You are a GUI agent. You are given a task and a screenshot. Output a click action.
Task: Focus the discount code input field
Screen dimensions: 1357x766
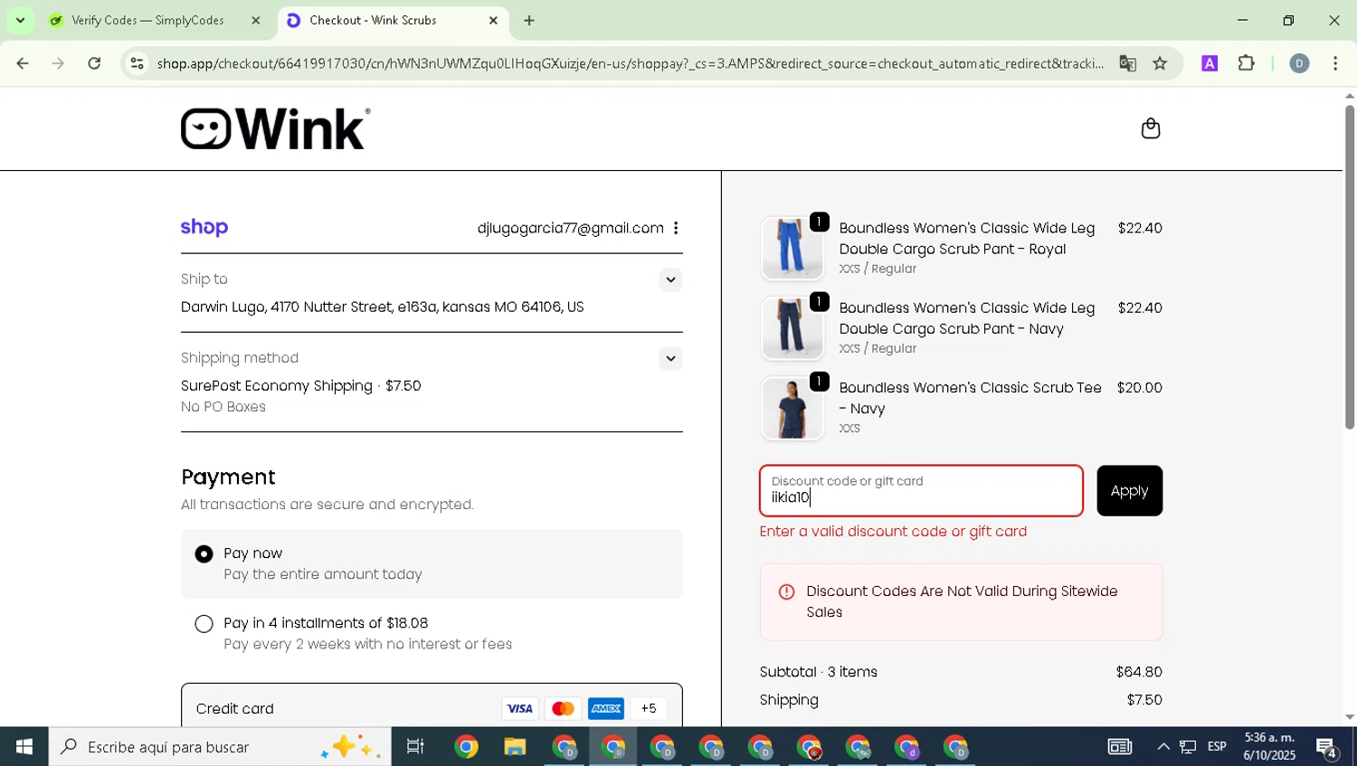coord(921,491)
